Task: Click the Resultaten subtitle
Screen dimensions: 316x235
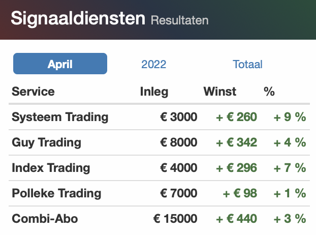Action: click(x=179, y=20)
